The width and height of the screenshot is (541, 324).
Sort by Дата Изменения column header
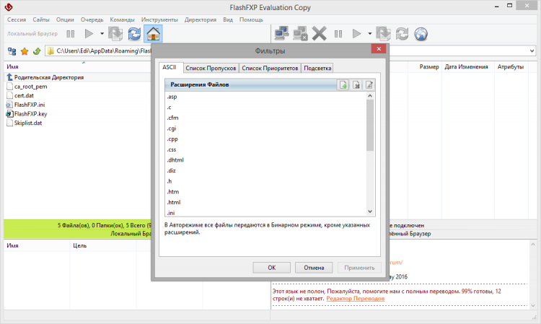[x=466, y=66]
